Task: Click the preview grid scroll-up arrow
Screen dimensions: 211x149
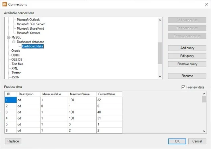Action: [x=204, y=94]
